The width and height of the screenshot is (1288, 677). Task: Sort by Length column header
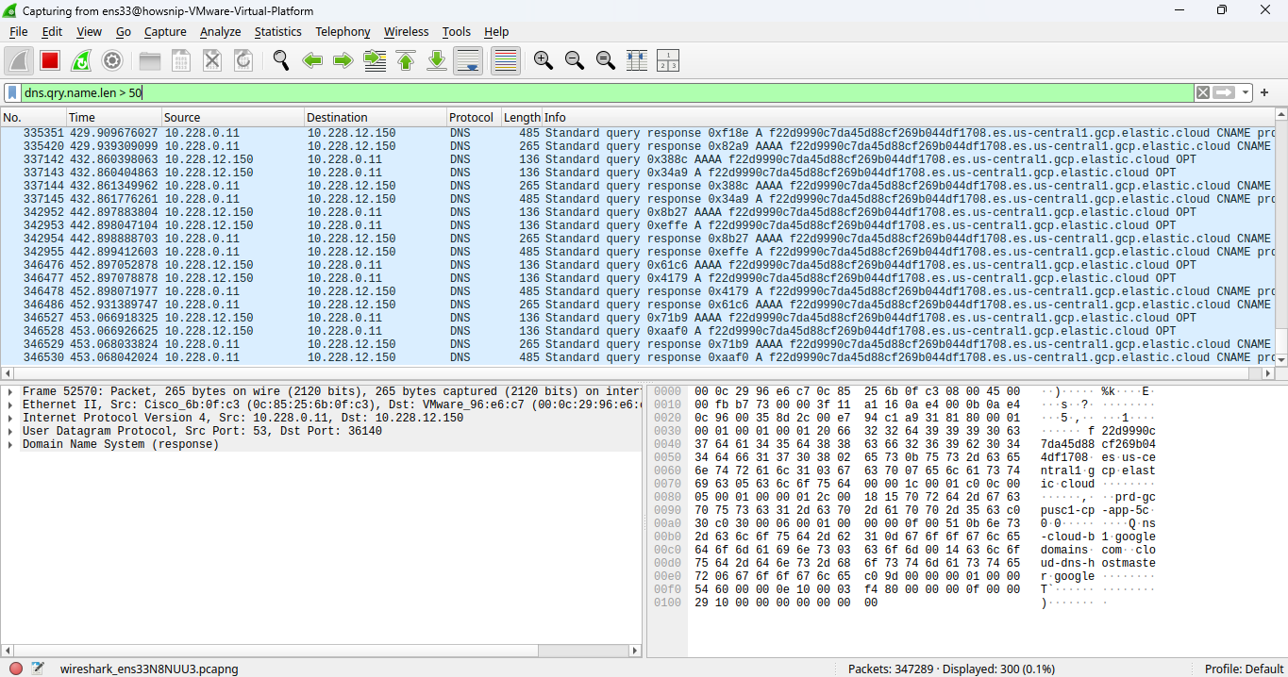pos(522,117)
